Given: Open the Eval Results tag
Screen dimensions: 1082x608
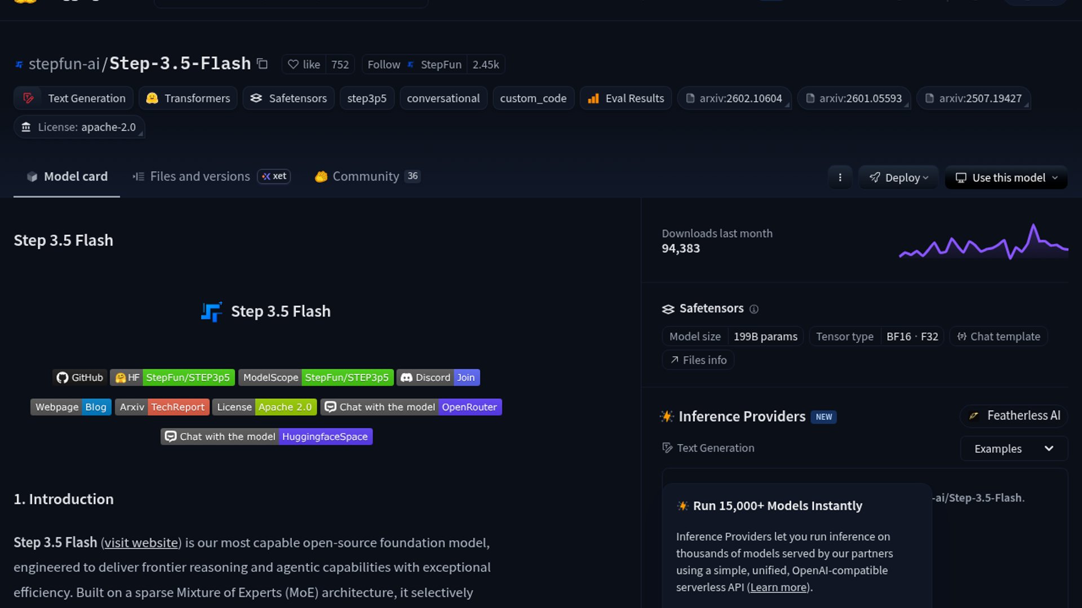Looking at the screenshot, I should pos(626,99).
